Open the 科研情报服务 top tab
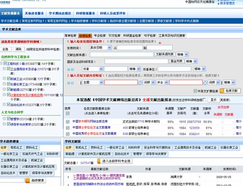Viewport: 243px width, 186px height. [x=85, y=13]
